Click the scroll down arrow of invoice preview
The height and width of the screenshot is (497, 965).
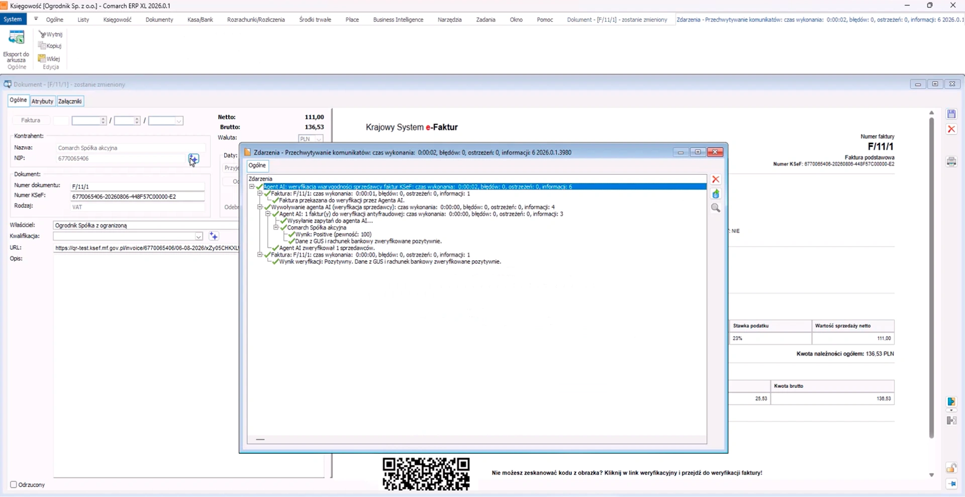pyautogui.click(x=931, y=475)
